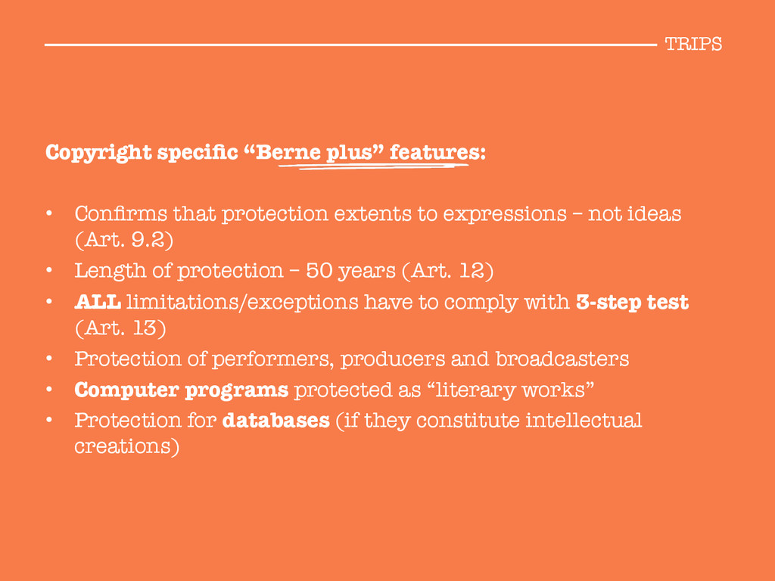The width and height of the screenshot is (775, 581).
Task: Click the bold word 'ALL'
Action: pos(98,302)
